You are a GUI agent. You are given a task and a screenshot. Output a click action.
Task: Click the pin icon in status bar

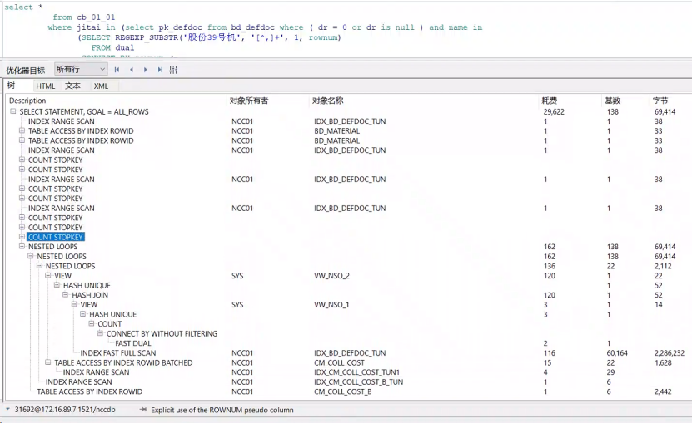tap(143, 410)
